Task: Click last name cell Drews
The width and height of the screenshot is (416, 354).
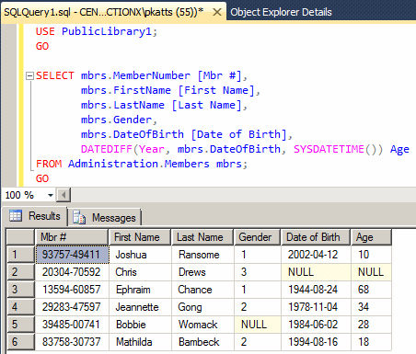Action: click(202, 272)
